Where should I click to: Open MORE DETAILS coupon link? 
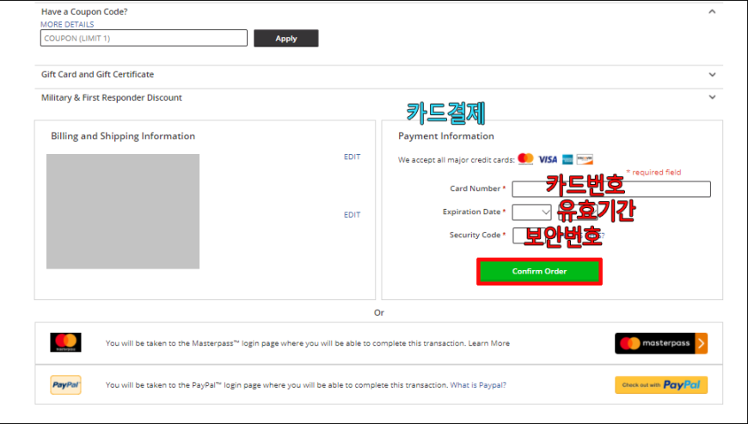click(67, 24)
